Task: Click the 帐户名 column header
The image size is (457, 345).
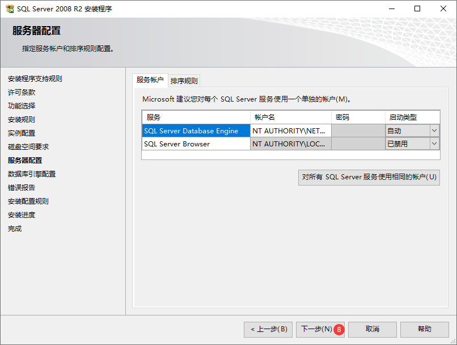Action: pos(290,117)
